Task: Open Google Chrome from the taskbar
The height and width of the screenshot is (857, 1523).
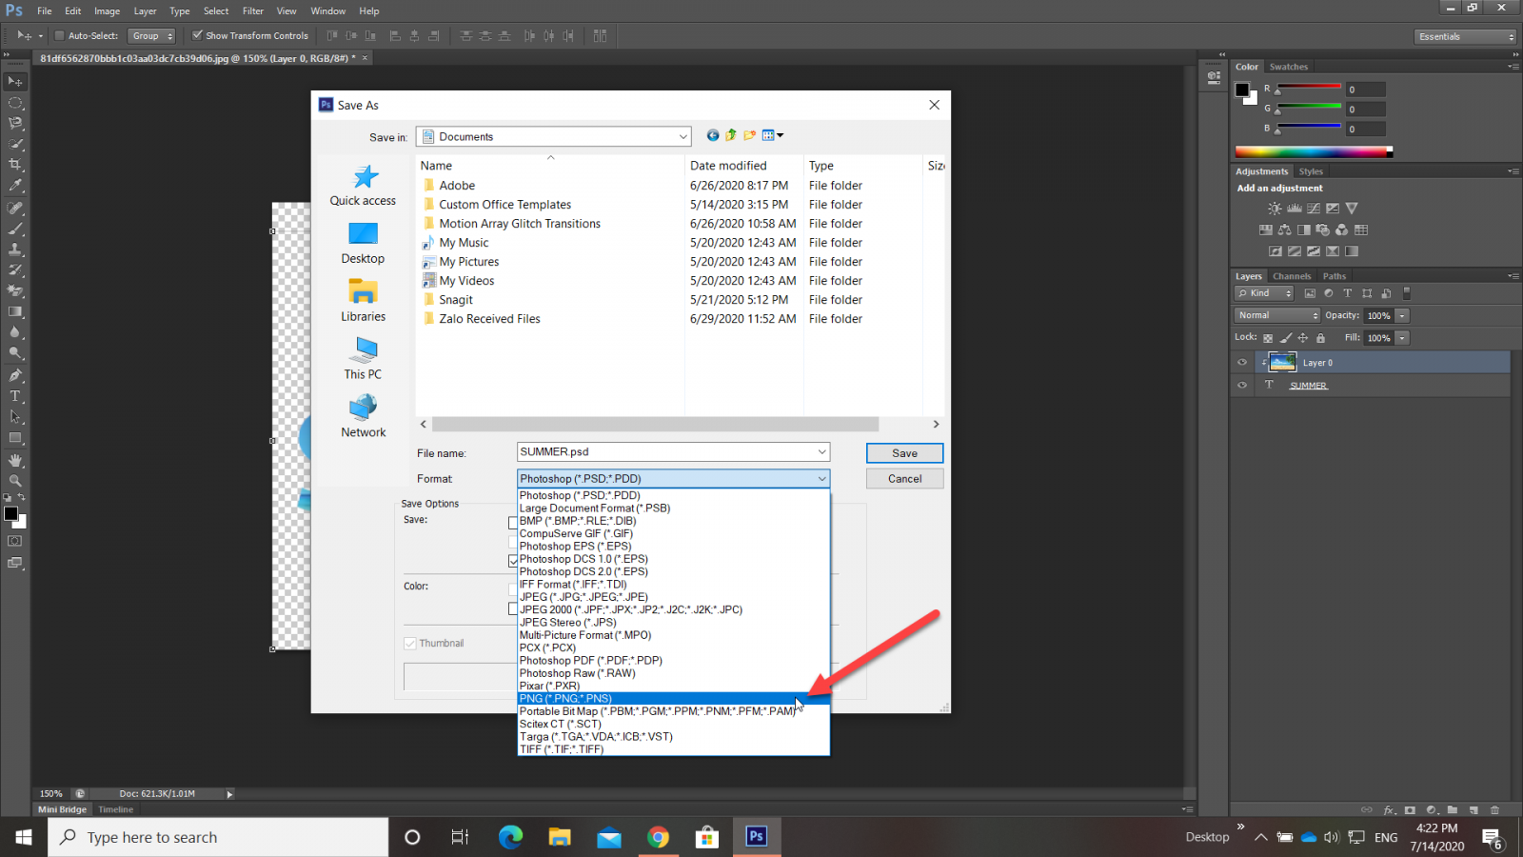Action: [658, 837]
